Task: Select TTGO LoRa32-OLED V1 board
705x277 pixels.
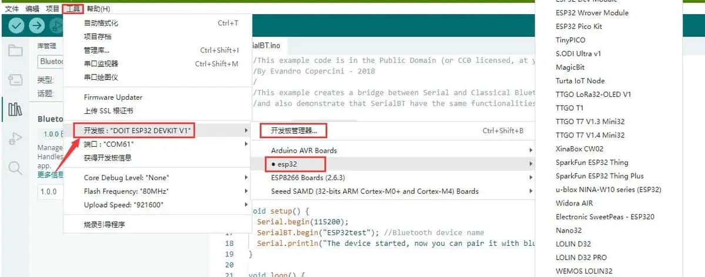Action: [593, 94]
